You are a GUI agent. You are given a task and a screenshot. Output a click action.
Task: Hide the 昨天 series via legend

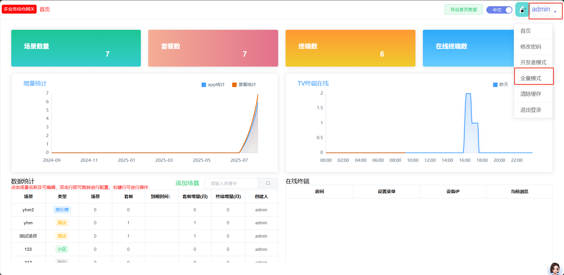click(x=501, y=85)
